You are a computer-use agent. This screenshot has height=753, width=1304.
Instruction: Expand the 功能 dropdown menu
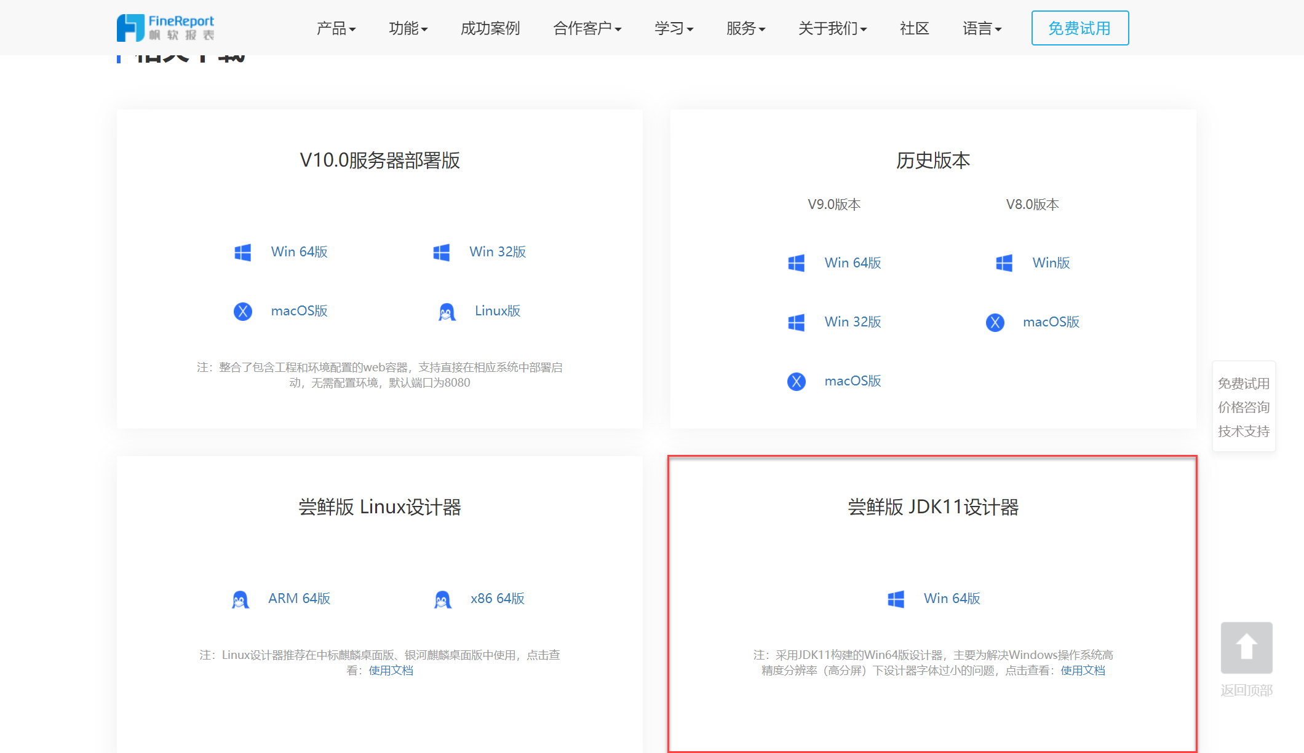(408, 28)
